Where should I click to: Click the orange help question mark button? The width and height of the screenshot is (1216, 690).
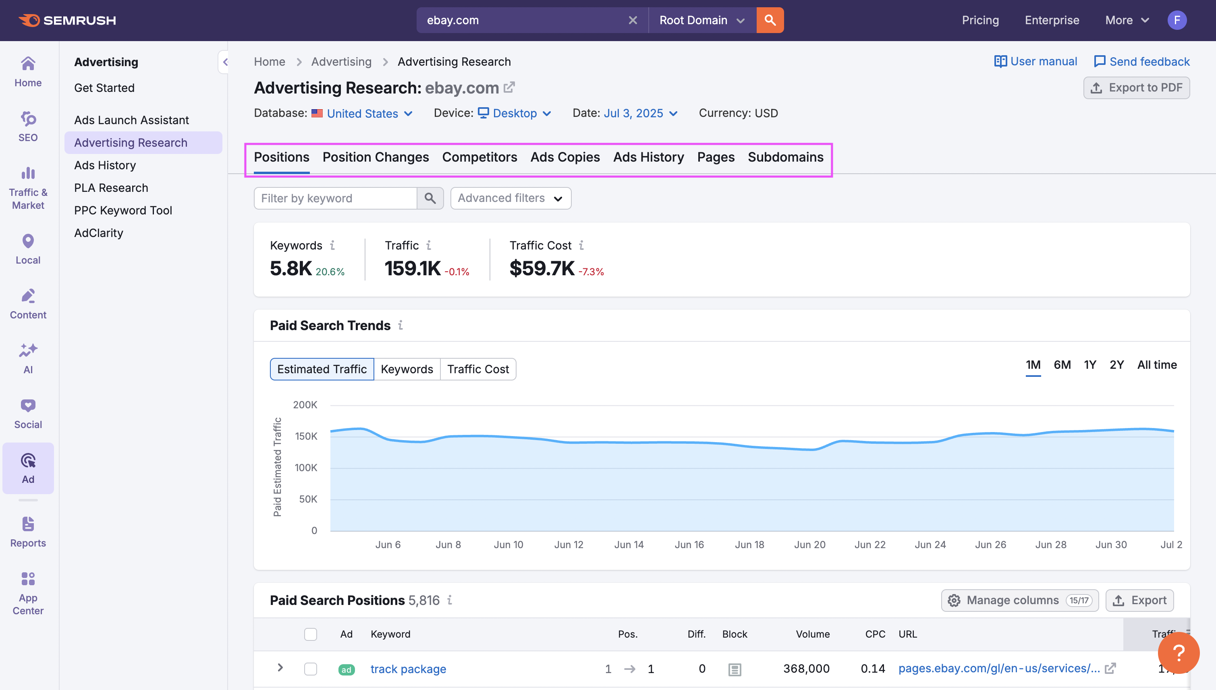tap(1178, 653)
